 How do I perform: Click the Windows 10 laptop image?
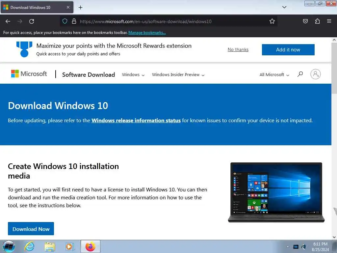click(276, 192)
